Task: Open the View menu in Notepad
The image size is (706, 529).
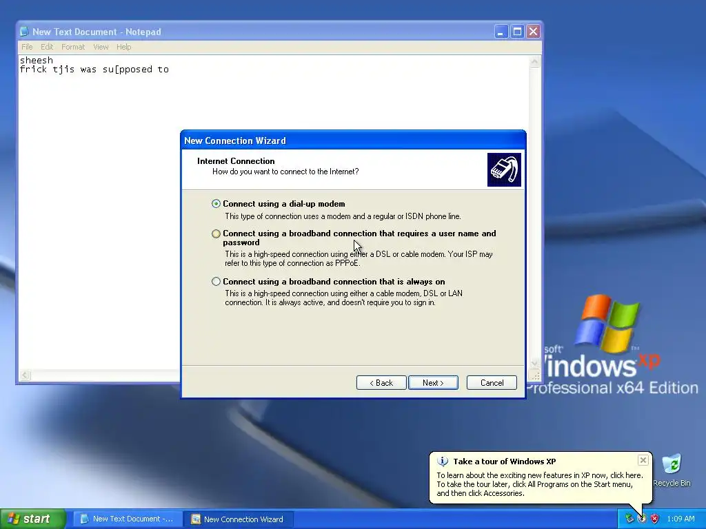Action: click(101, 47)
